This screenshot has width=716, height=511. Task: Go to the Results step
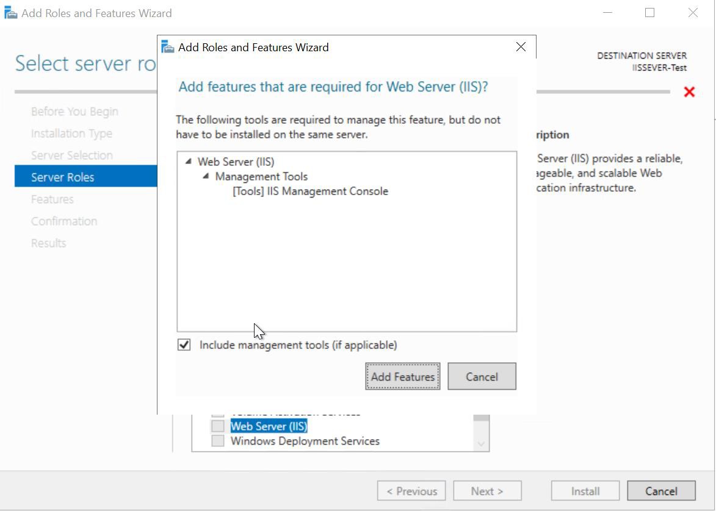[48, 243]
